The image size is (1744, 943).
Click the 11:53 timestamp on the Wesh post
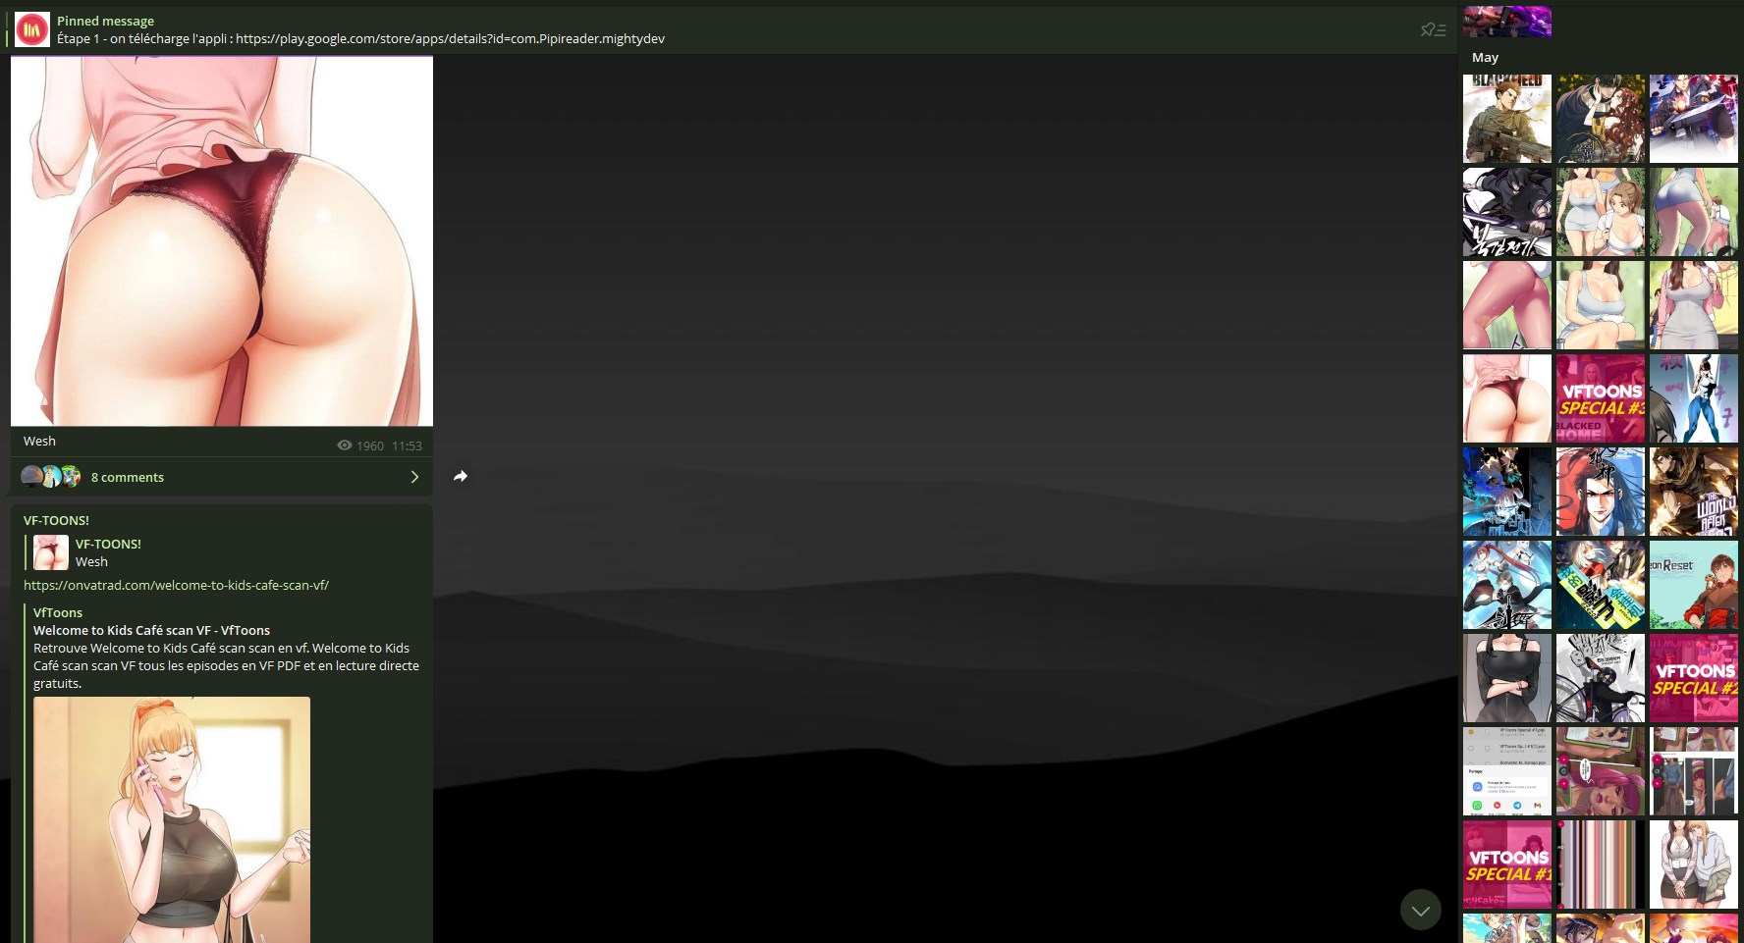click(x=407, y=445)
